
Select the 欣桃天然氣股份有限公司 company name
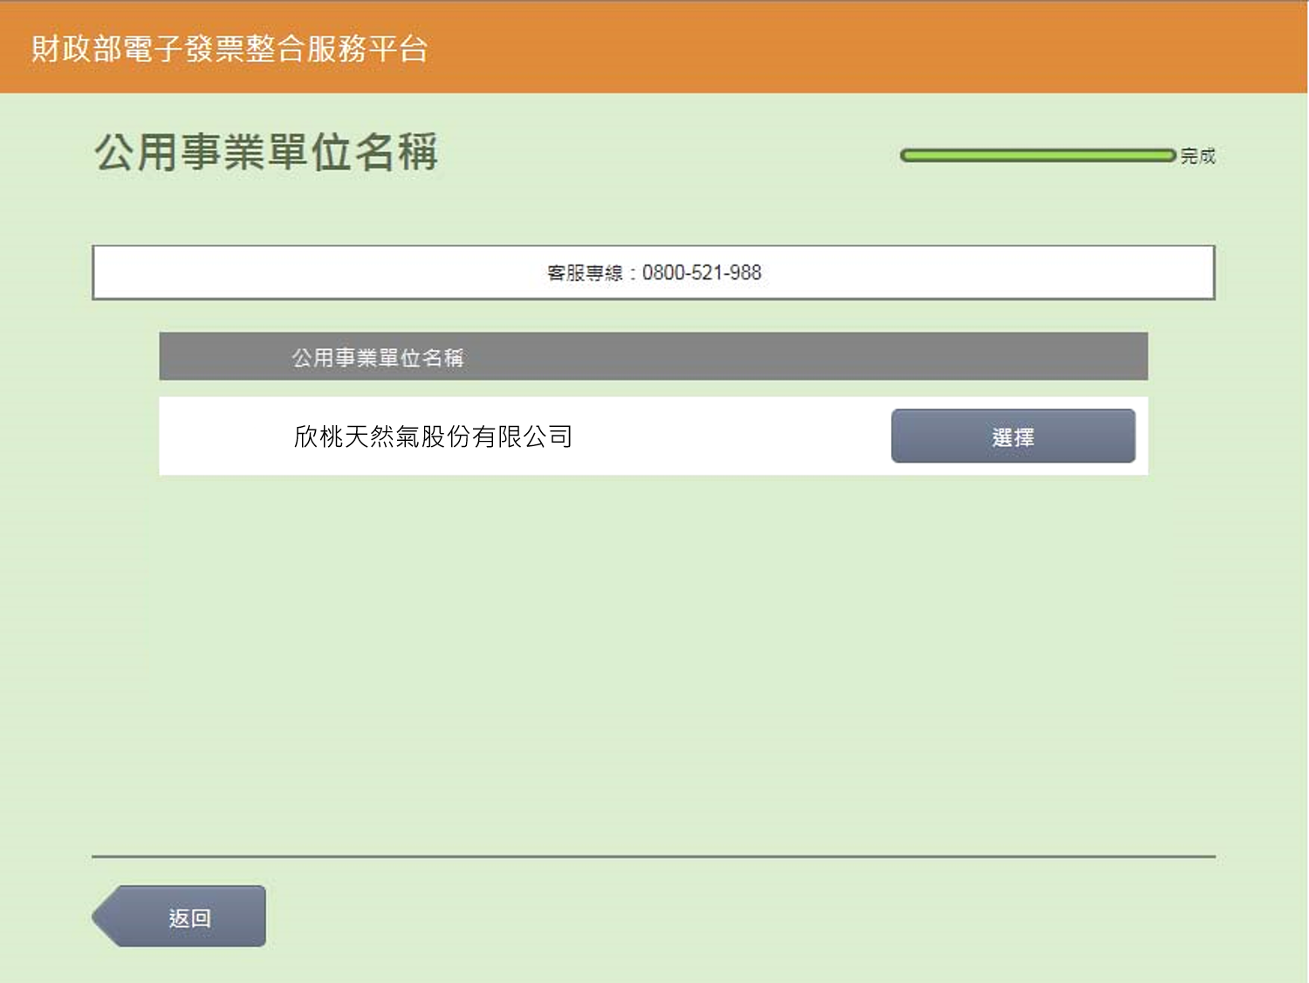433,437
